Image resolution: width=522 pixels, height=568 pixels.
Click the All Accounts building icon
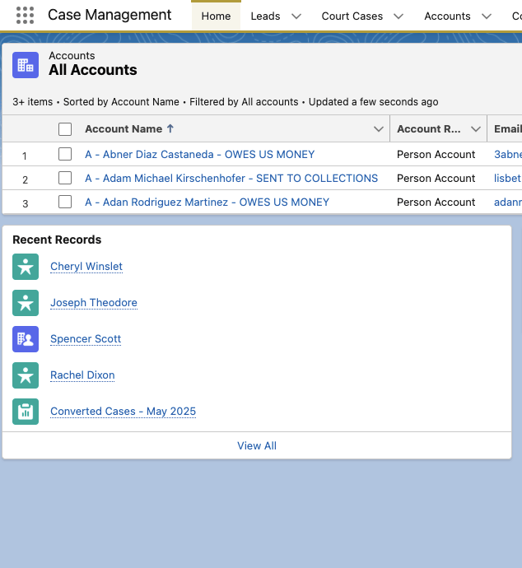(26, 65)
